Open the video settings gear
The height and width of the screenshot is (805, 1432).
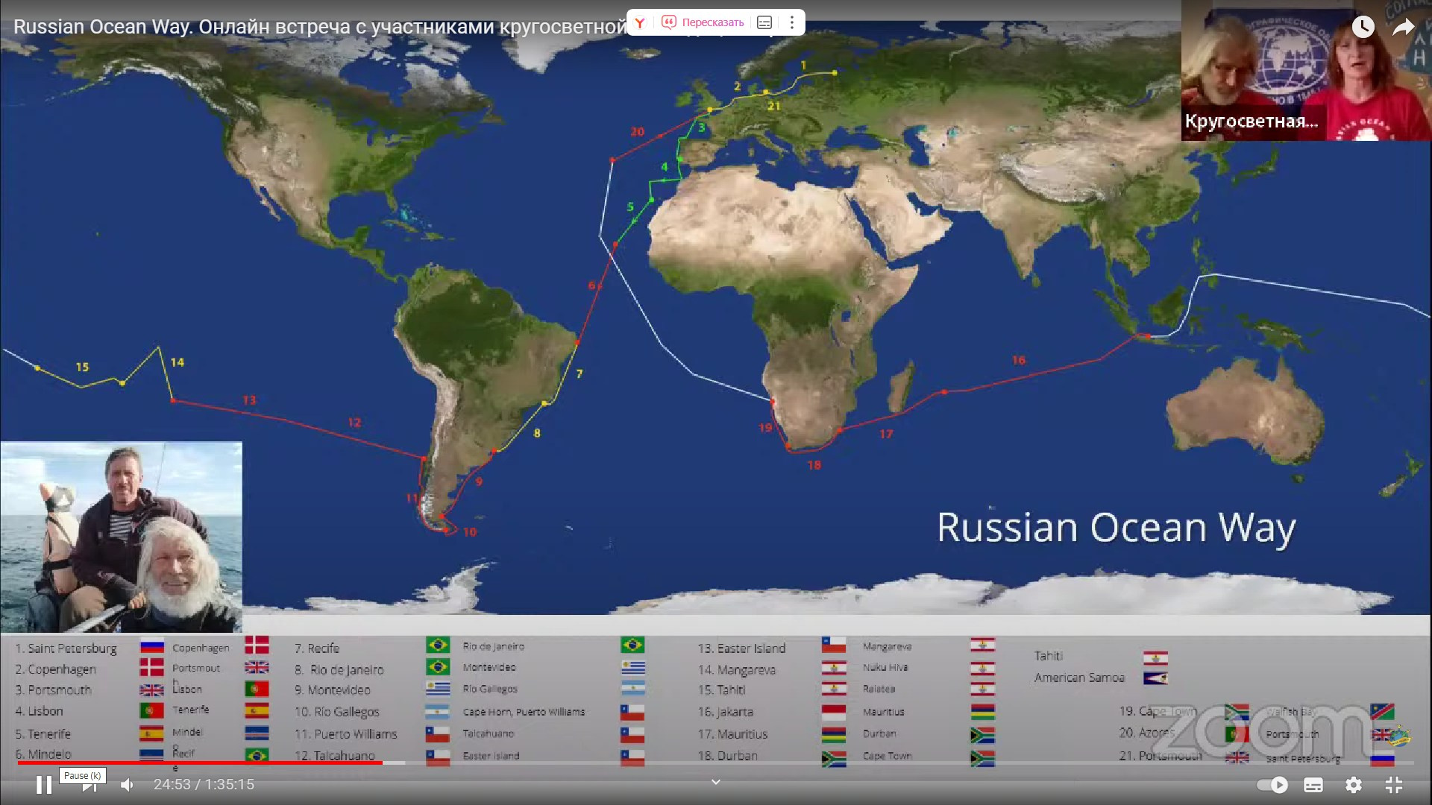pyautogui.click(x=1354, y=785)
